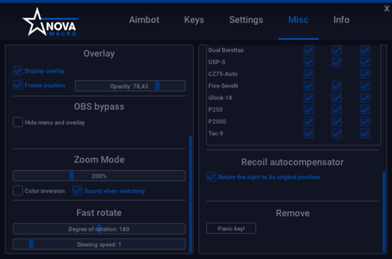Image resolution: width=392 pixels, height=259 pixels.
Task: Toggle middle checkbox in Dual Berettas row
Action: point(336,50)
